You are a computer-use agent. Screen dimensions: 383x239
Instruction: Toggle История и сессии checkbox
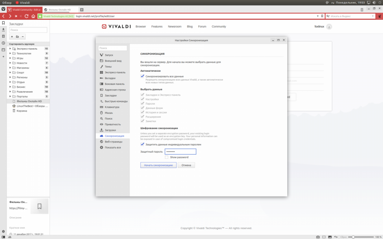tap(143, 112)
